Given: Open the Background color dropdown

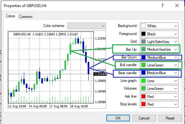Looking at the screenshot, I should click(x=159, y=26).
